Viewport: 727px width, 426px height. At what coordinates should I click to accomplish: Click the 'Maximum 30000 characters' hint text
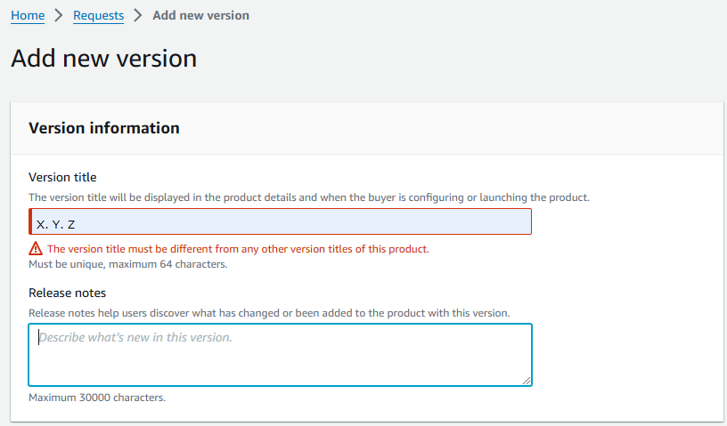[97, 398]
